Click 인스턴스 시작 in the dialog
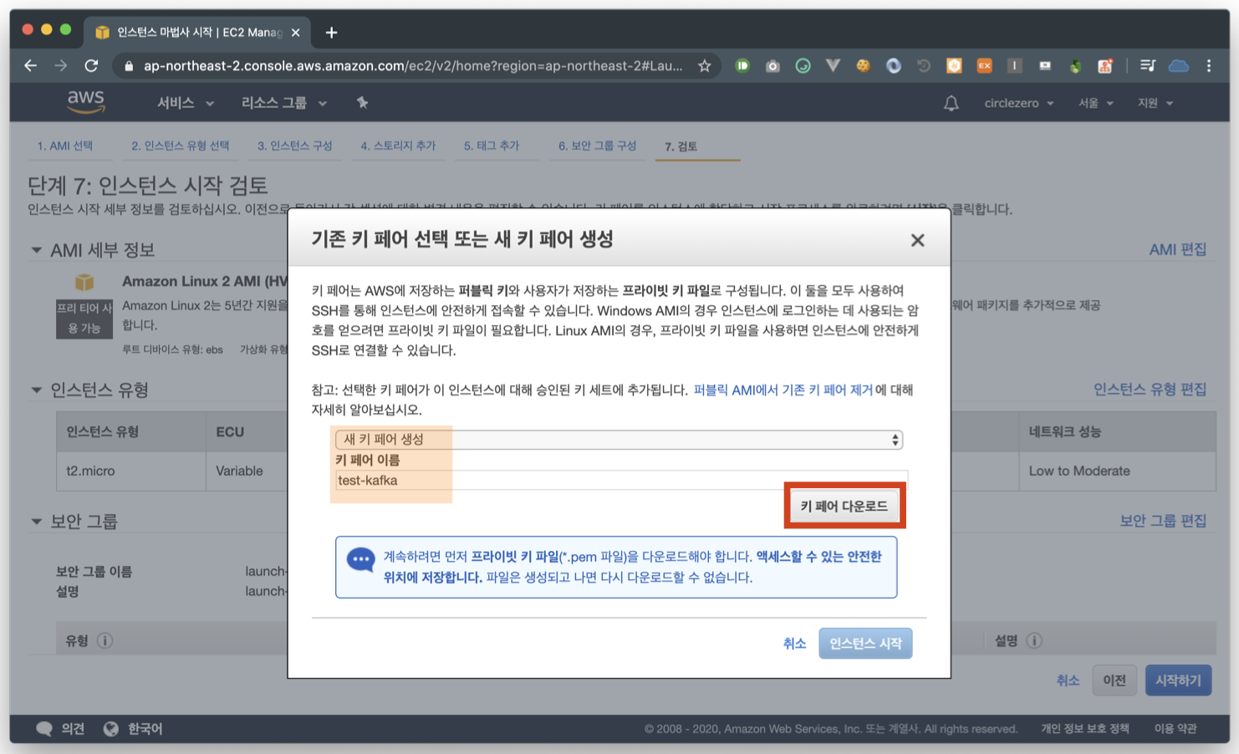This screenshot has width=1239, height=754. (865, 643)
